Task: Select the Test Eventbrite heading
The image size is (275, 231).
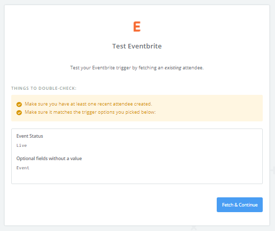Action: coord(137,46)
